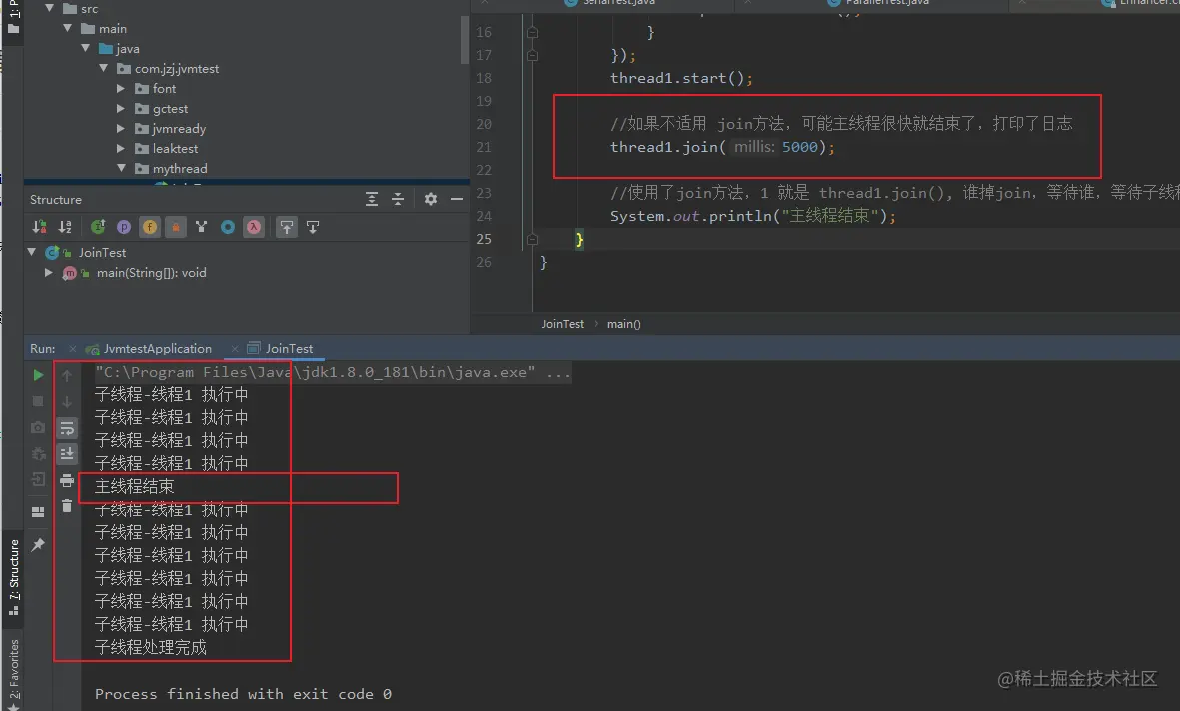Open the Structure side tool window tab
This screenshot has height=711, width=1180.
tap(14, 577)
